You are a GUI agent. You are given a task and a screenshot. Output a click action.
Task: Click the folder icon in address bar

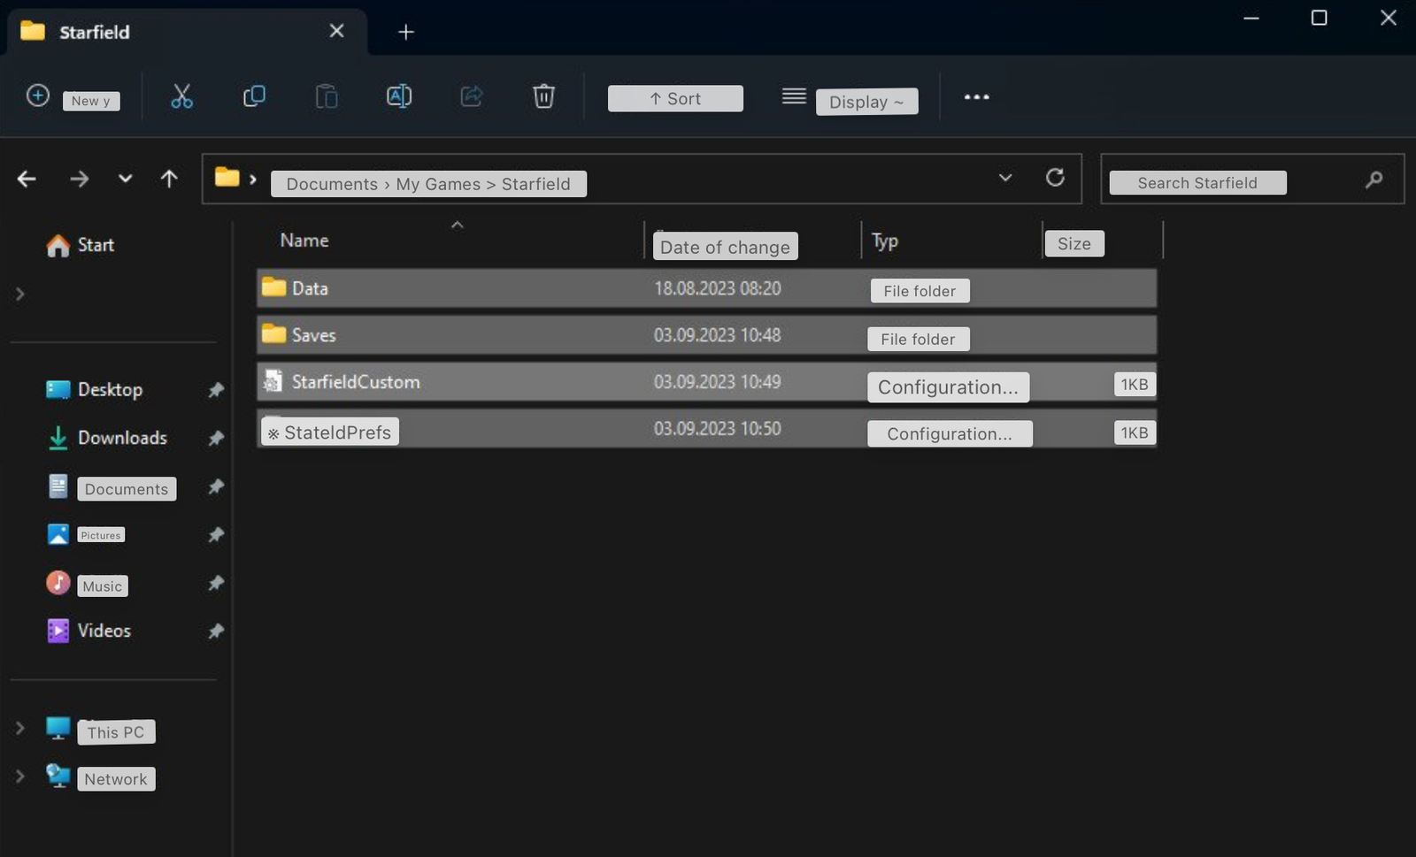227,178
